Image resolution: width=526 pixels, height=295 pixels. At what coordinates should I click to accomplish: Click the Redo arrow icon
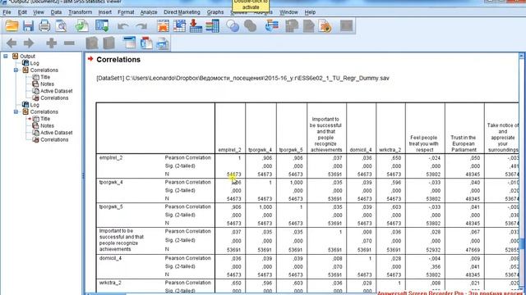click(x=141, y=26)
